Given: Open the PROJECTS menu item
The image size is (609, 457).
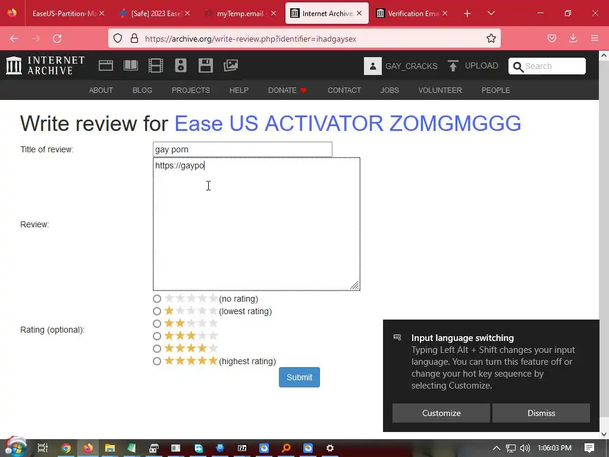Looking at the screenshot, I should click(191, 90).
